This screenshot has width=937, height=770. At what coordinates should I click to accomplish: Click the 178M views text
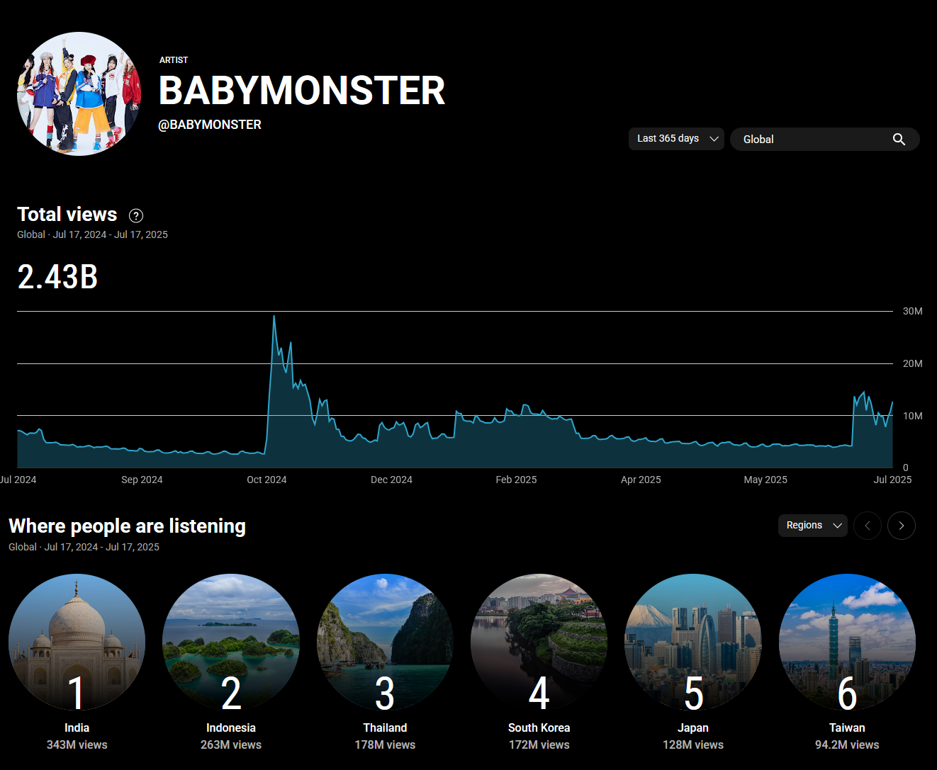click(385, 744)
